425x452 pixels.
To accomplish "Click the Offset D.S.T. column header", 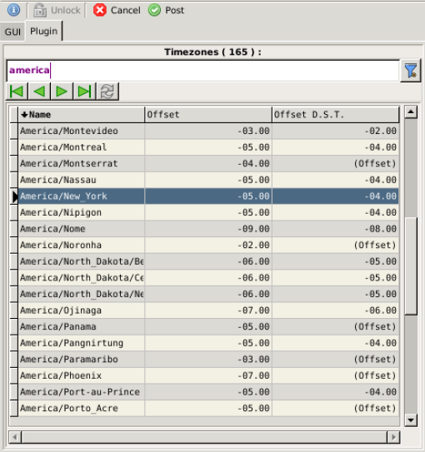I will (x=336, y=115).
